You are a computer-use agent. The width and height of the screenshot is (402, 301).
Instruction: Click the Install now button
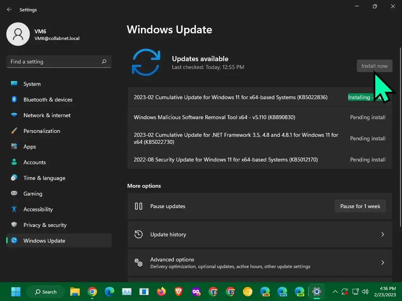(x=374, y=66)
